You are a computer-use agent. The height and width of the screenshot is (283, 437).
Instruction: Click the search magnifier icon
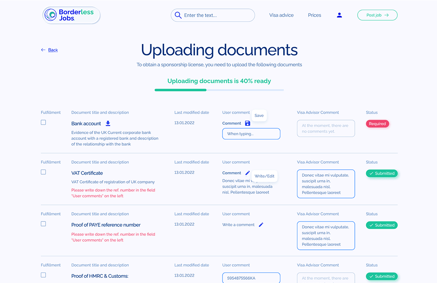tap(178, 15)
